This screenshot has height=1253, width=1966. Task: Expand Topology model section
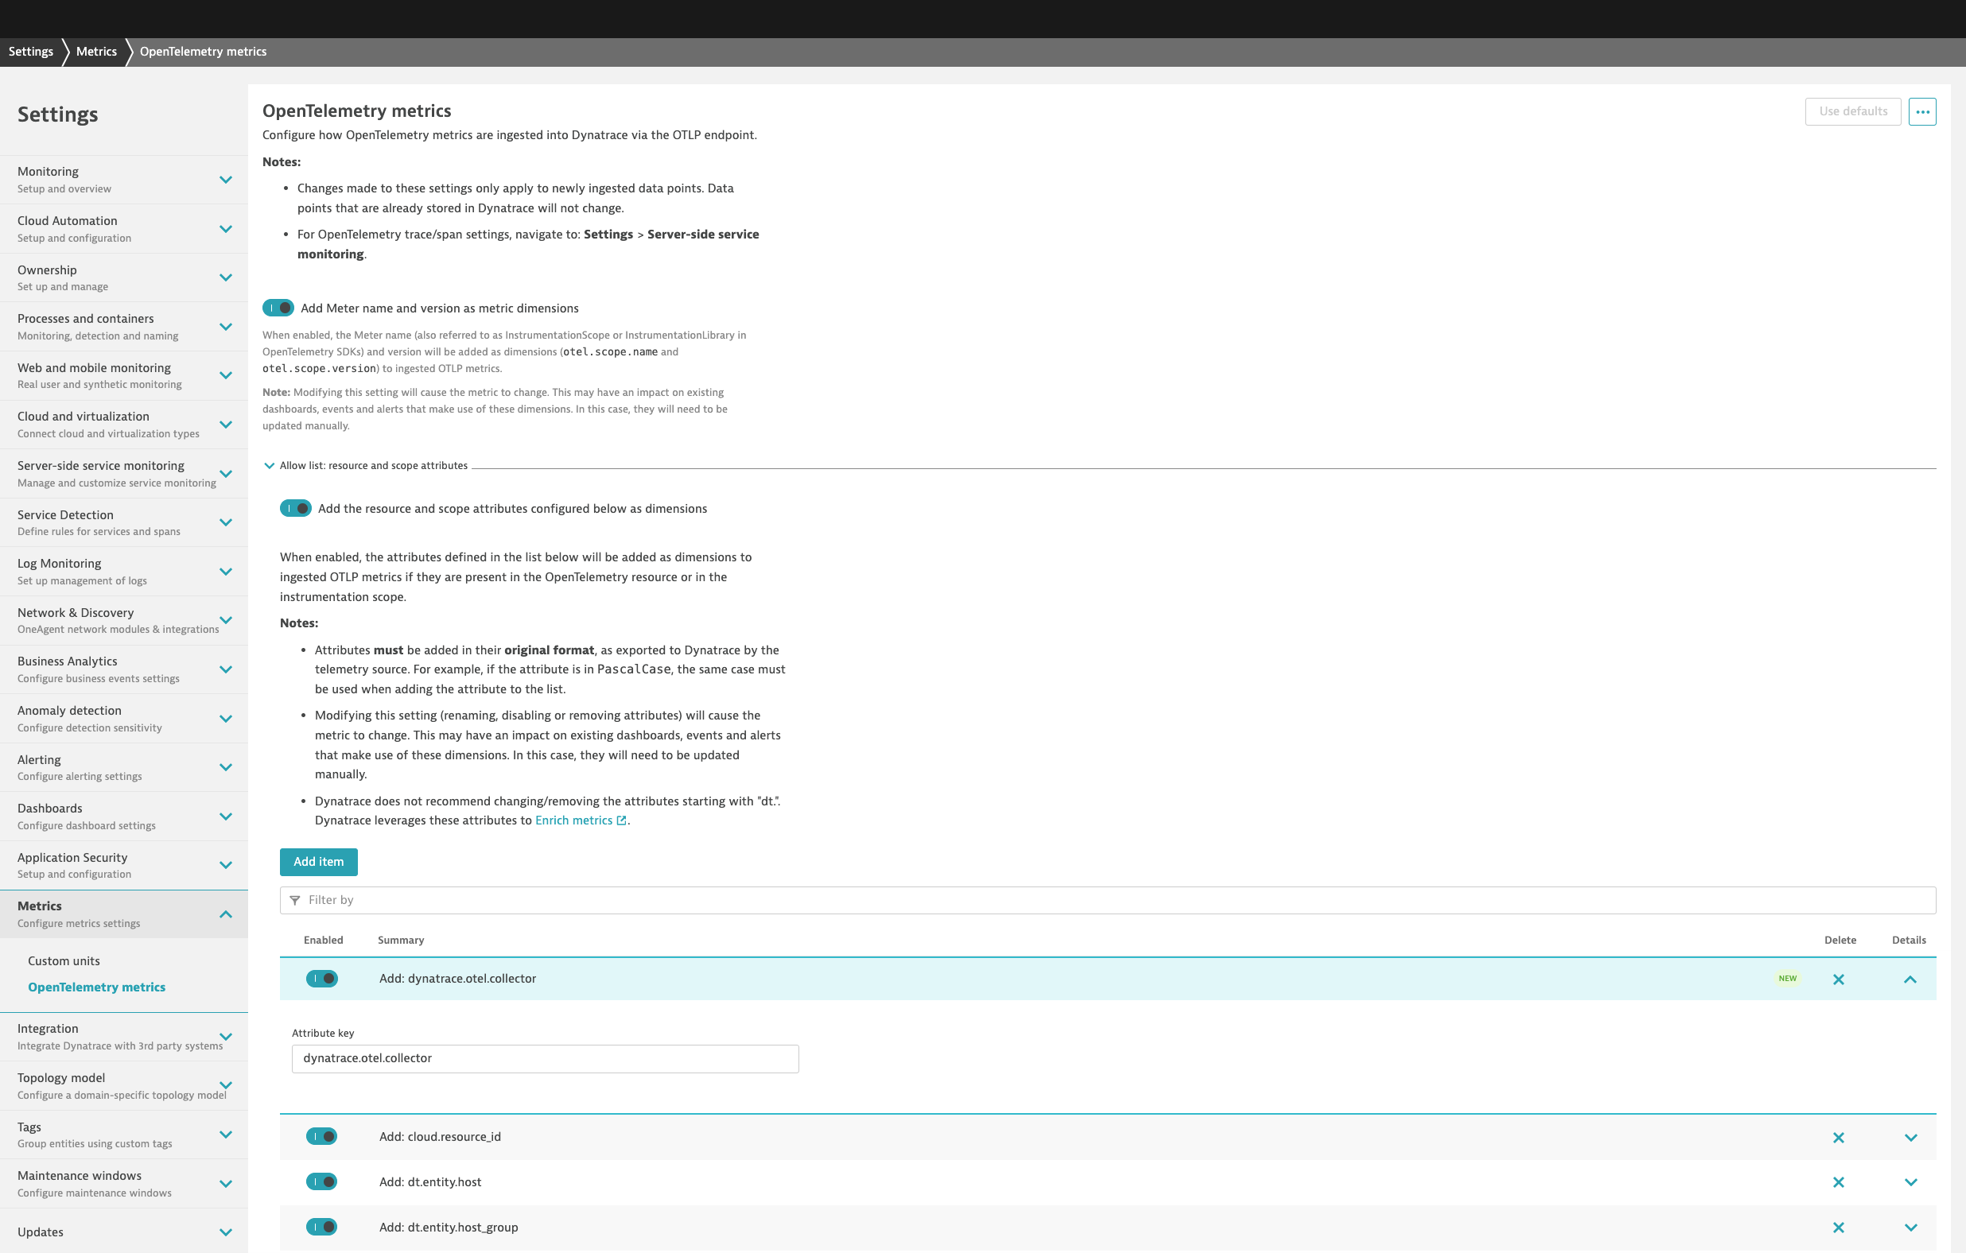pyautogui.click(x=226, y=1086)
